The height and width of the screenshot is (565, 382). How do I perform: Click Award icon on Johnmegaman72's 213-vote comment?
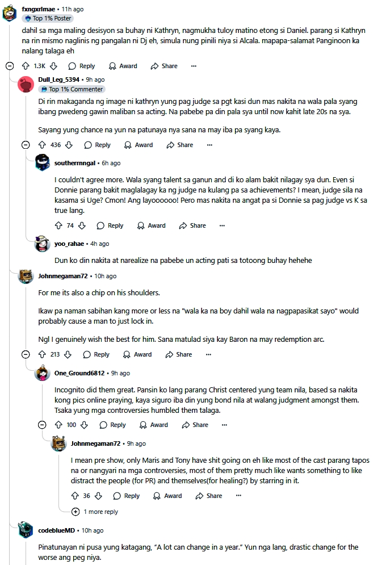coord(137,354)
